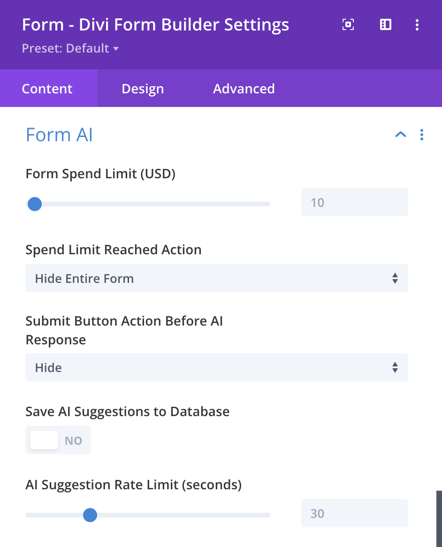
Task: Click the AI Suggestion Rate Limit input field
Action: coord(354,513)
